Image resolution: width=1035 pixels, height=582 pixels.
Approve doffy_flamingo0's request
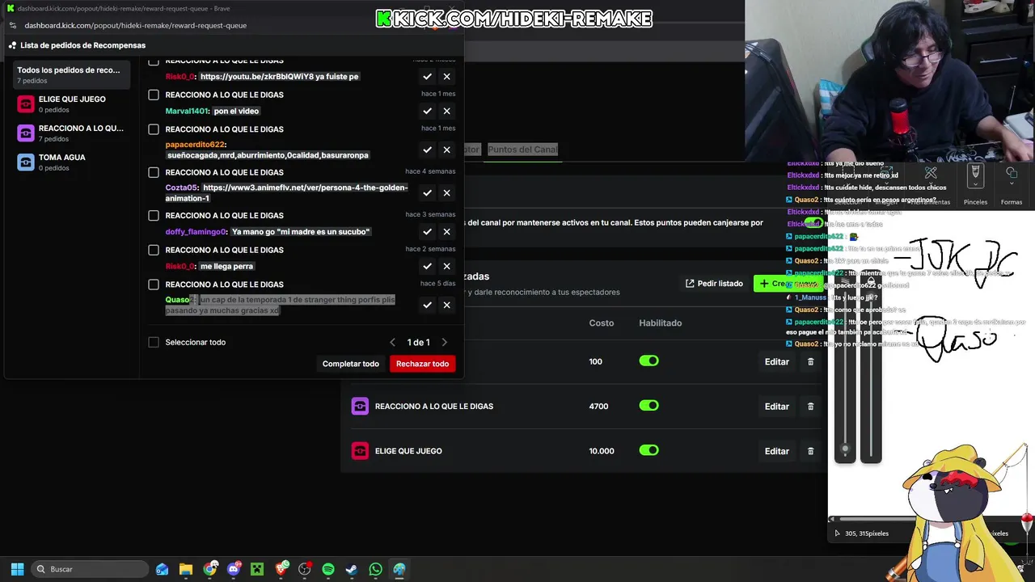coord(427,232)
